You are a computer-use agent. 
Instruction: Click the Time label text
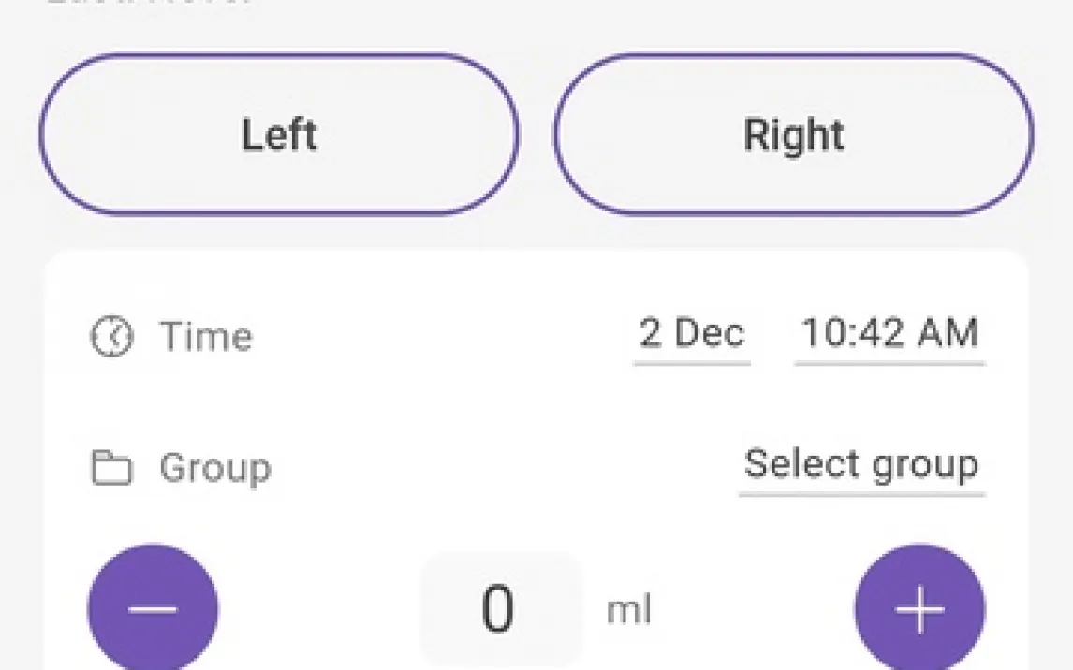pyautogui.click(x=206, y=336)
